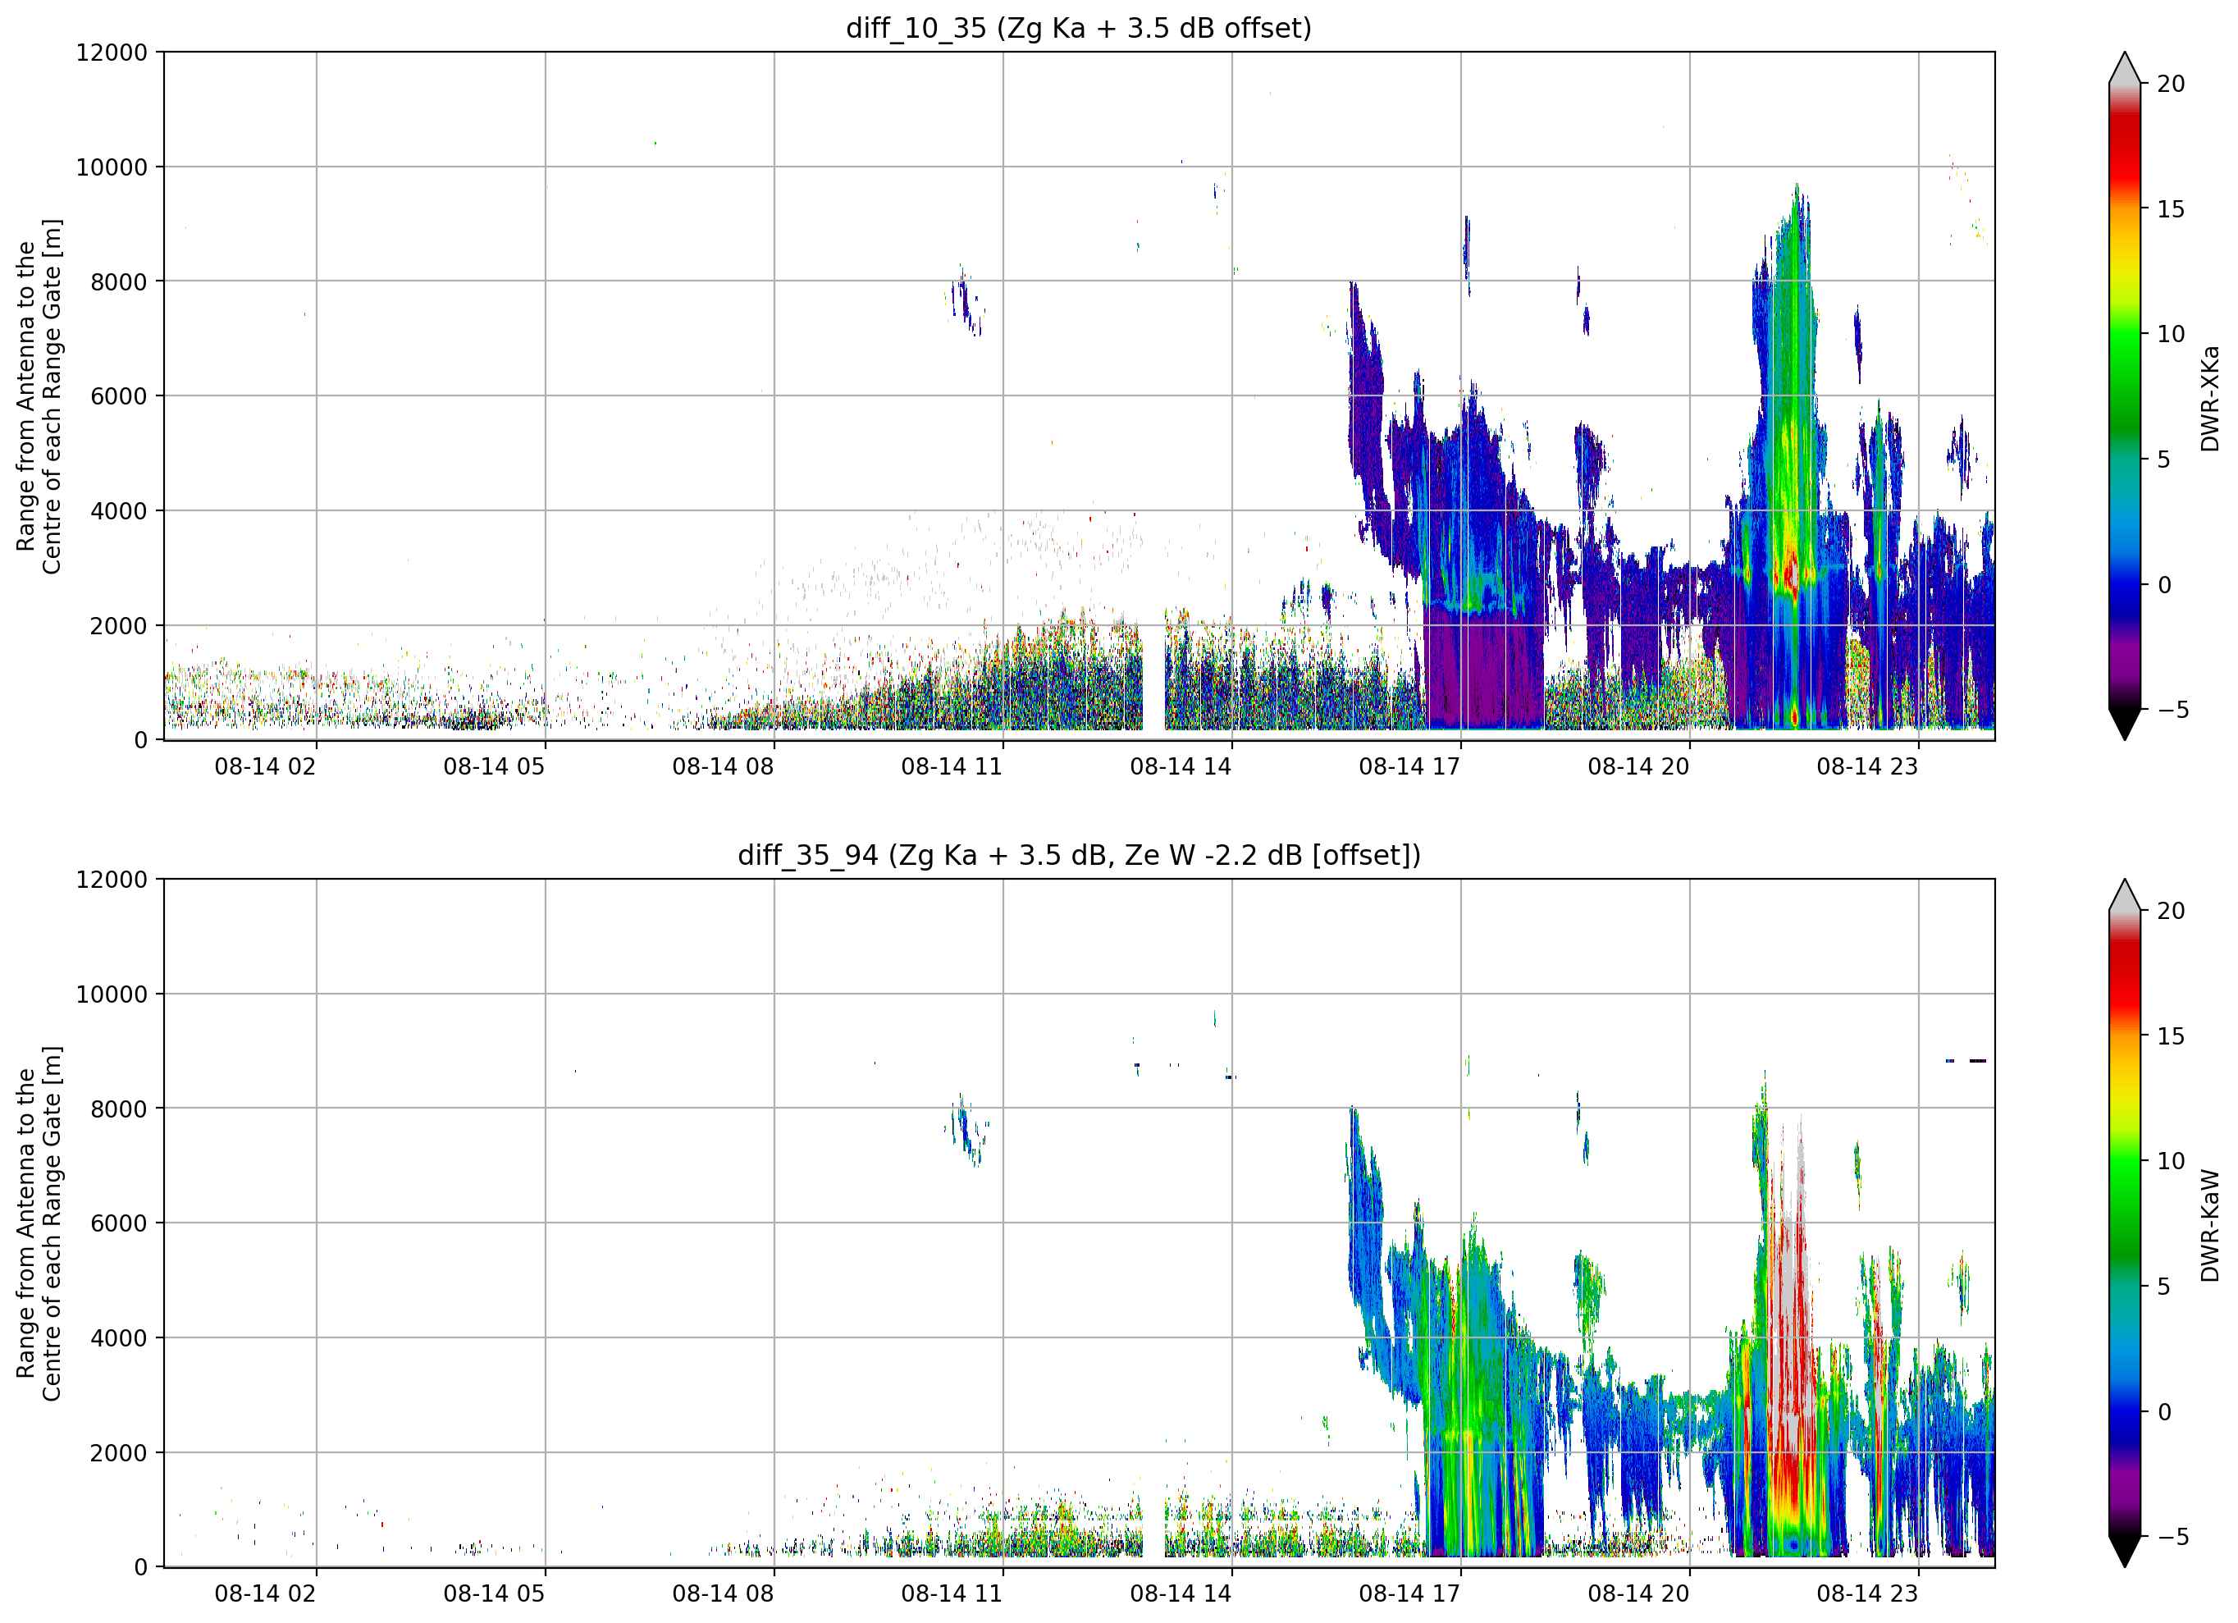
Task: Click the top plot title 'diff_10_35 (Zg Ka + 3.5 dB offset)'
Action: coord(1079,28)
